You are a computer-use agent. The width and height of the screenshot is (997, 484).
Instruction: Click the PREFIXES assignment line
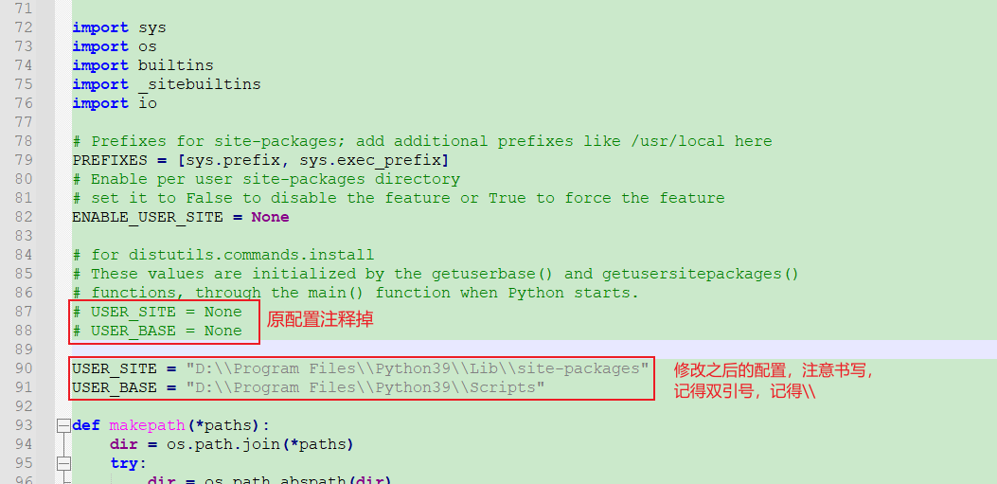coord(260,160)
